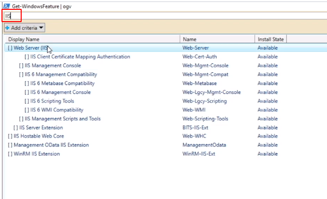Image resolution: width=327 pixels, height=199 pixels.
Task: Select the IIS 6 Management Console row
Action: 165,92
